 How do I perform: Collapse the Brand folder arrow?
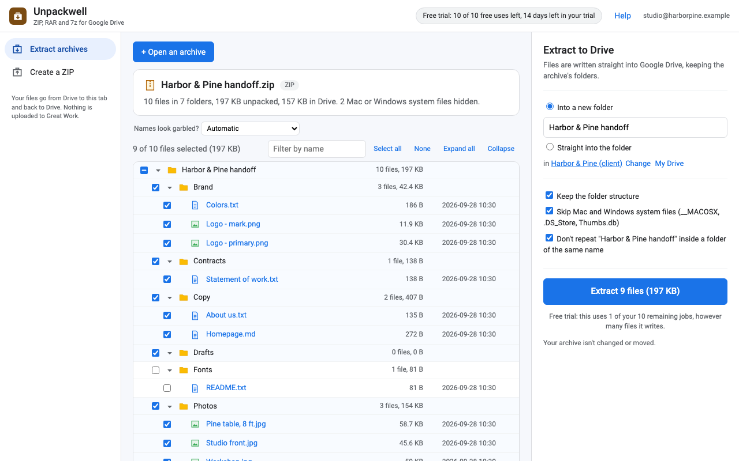coord(170,187)
